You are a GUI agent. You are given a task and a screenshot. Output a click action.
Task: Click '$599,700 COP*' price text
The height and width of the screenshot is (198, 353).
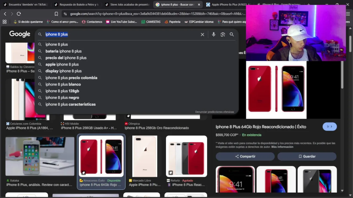(x=227, y=135)
